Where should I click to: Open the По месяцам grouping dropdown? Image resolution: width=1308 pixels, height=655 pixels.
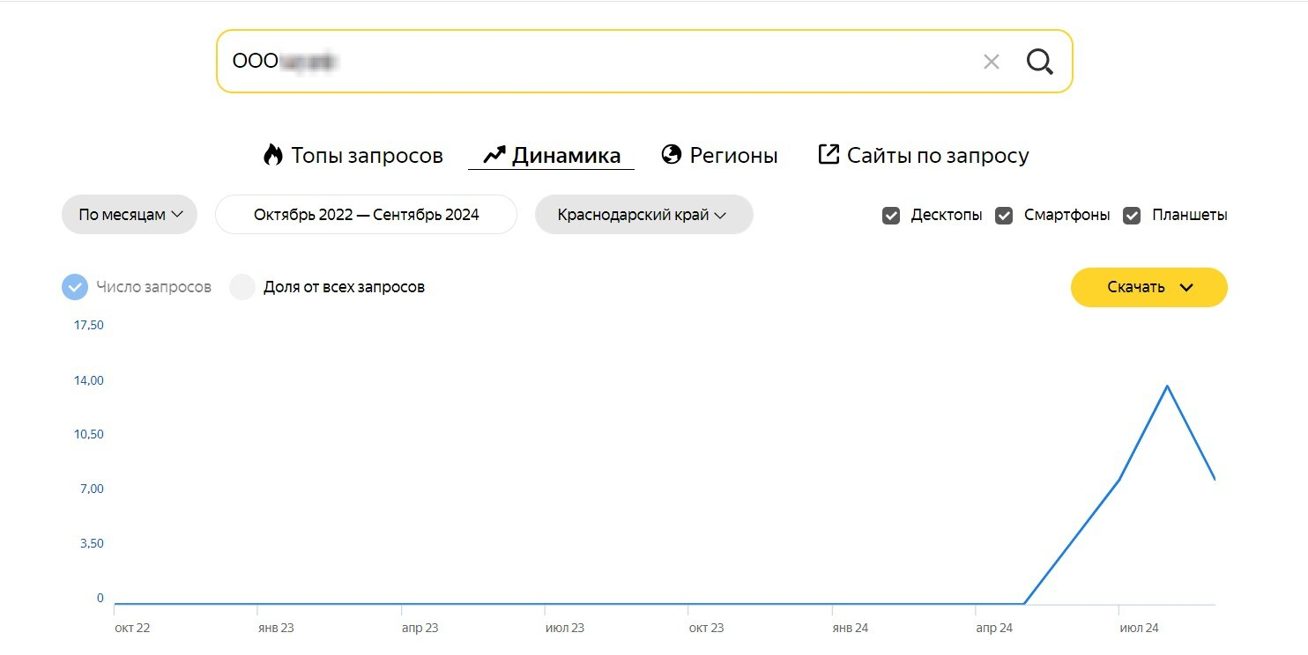point(130,215)
